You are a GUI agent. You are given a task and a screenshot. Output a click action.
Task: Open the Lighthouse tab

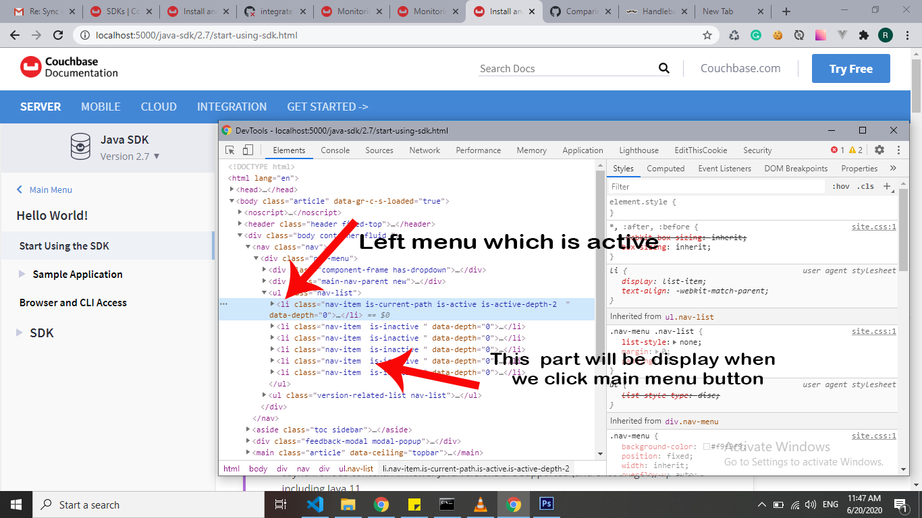coord(639,150)
